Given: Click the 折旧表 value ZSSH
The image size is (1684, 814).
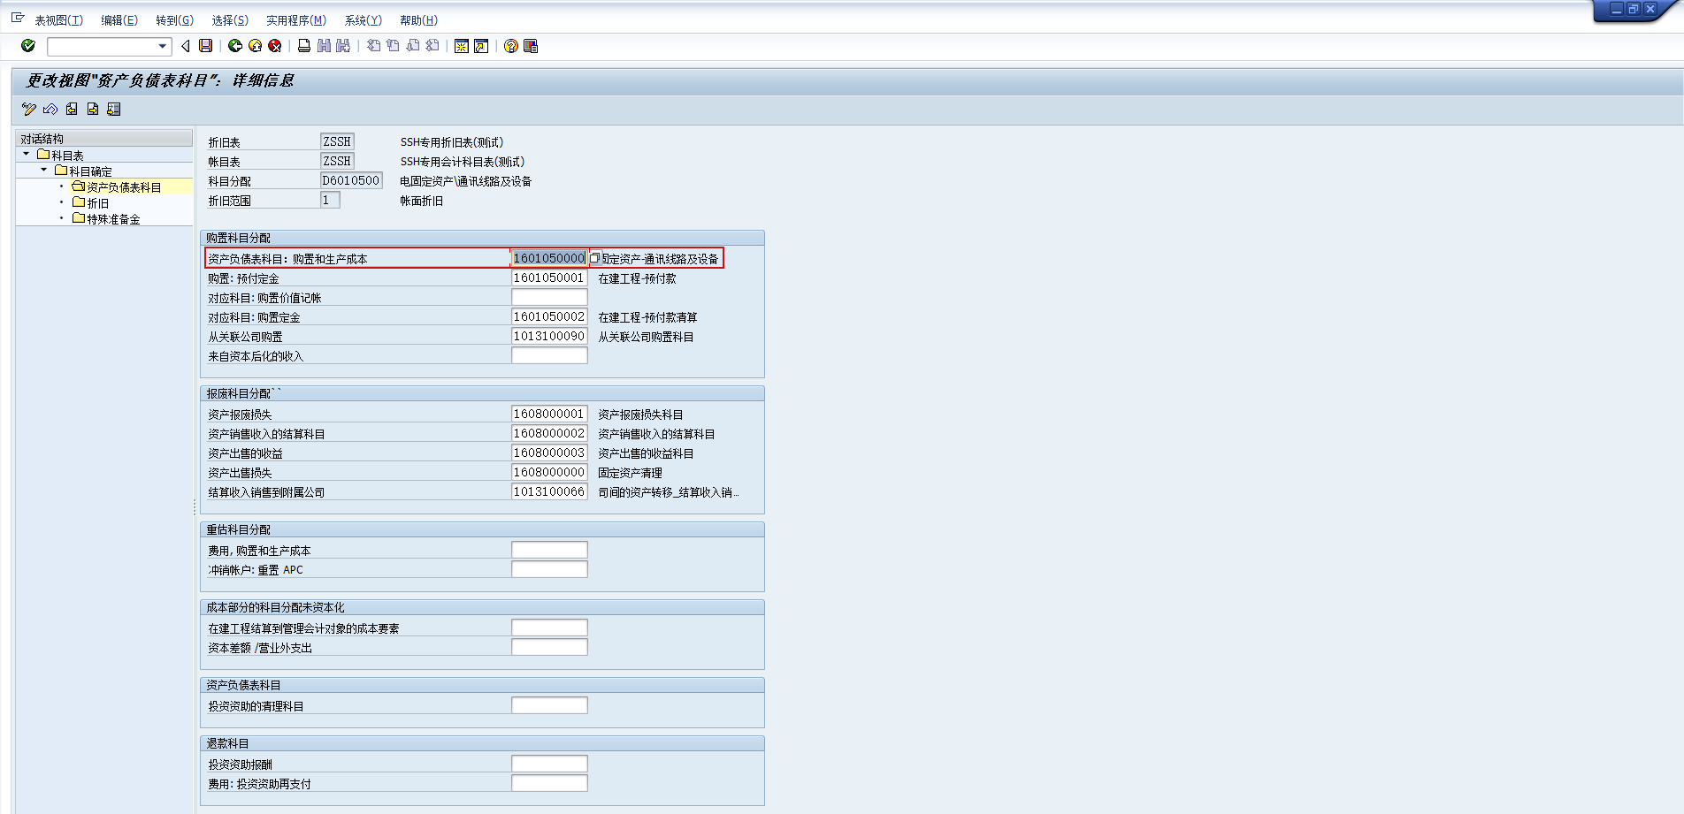Looking at the screenshot, I should 337,141.
